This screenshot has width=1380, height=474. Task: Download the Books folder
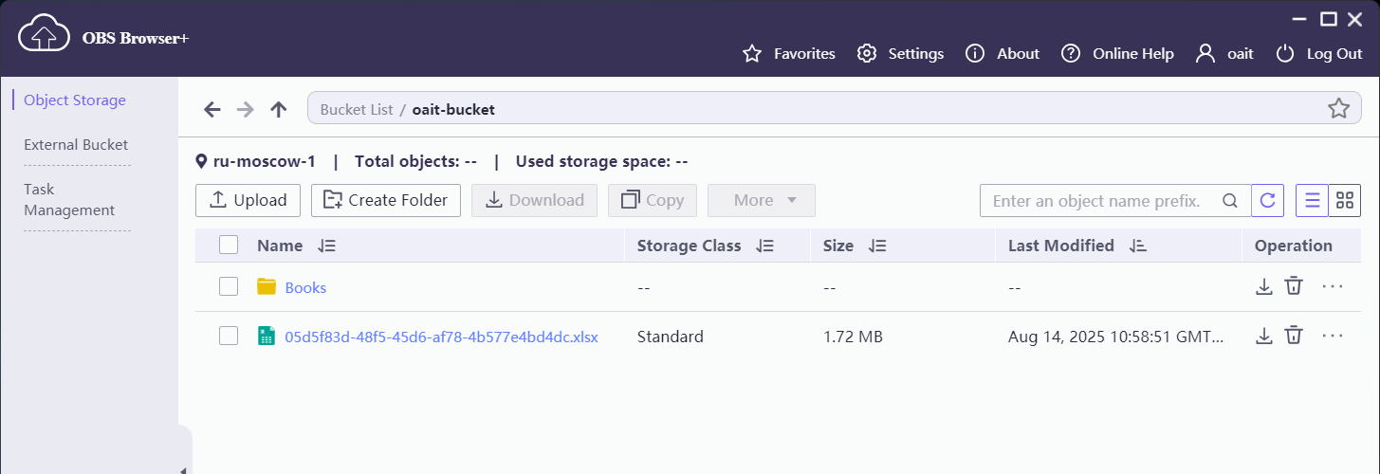(1263, 286)
